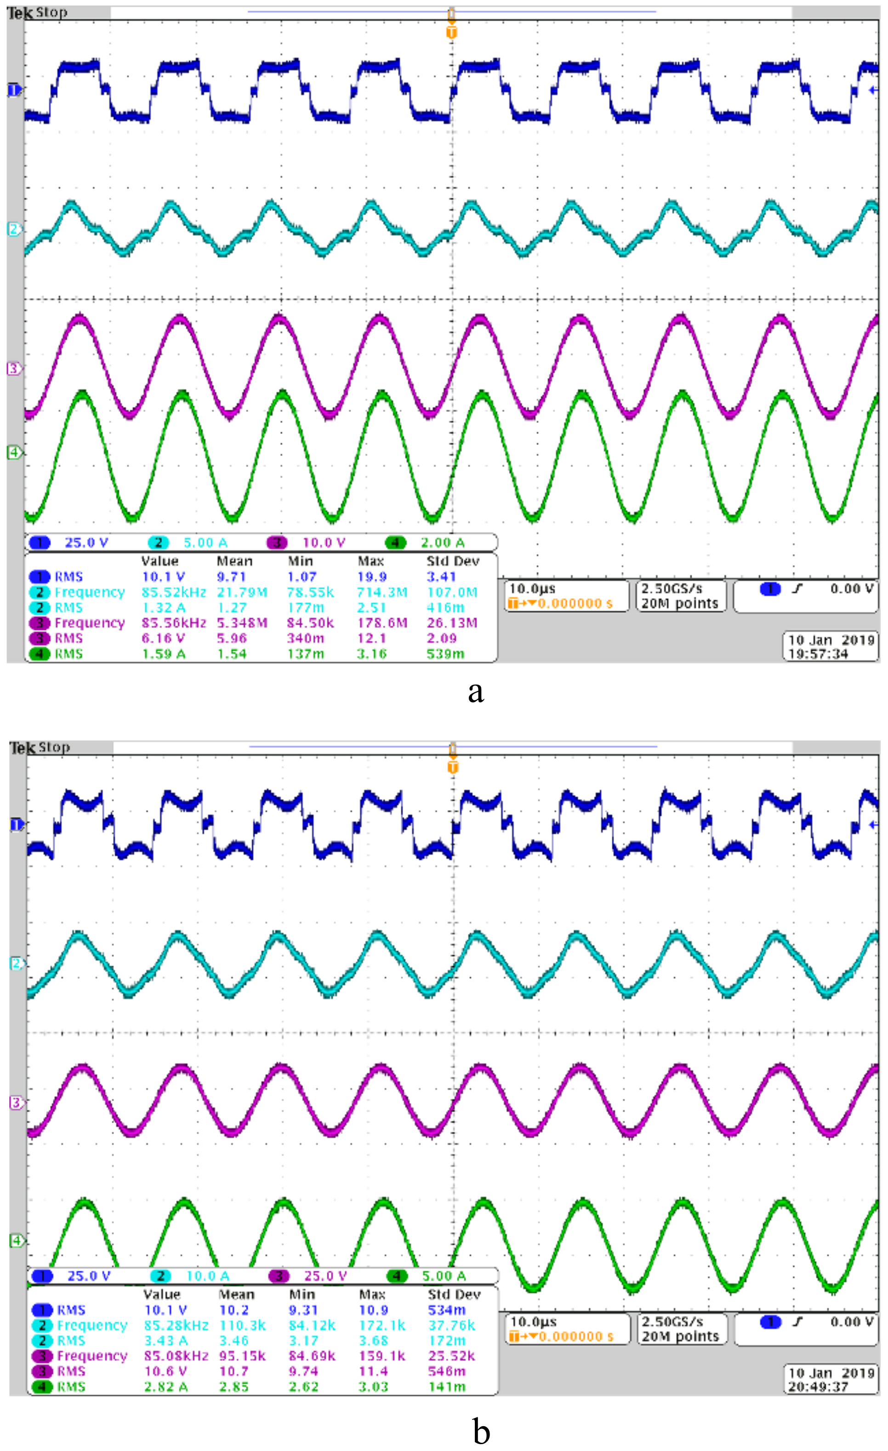Click trigger level arrow at right of top scope
Viewport: 888px width, 1451px height.
click(873, 90)
